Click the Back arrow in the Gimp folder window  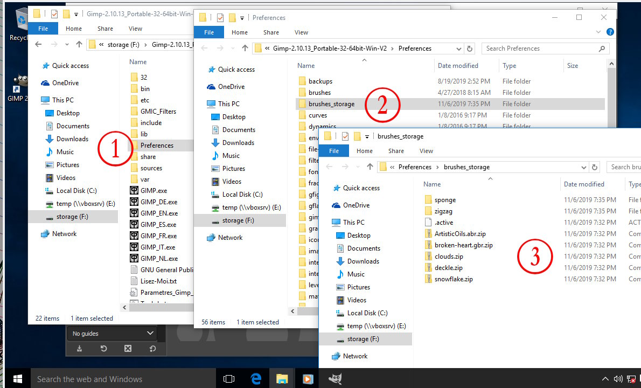38,45
